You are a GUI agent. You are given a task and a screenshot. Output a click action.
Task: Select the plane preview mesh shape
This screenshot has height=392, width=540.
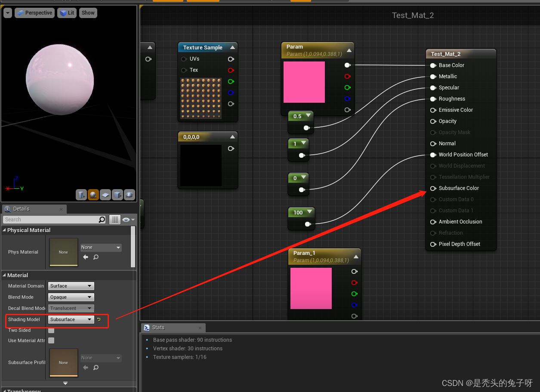(x=105, y=195)
